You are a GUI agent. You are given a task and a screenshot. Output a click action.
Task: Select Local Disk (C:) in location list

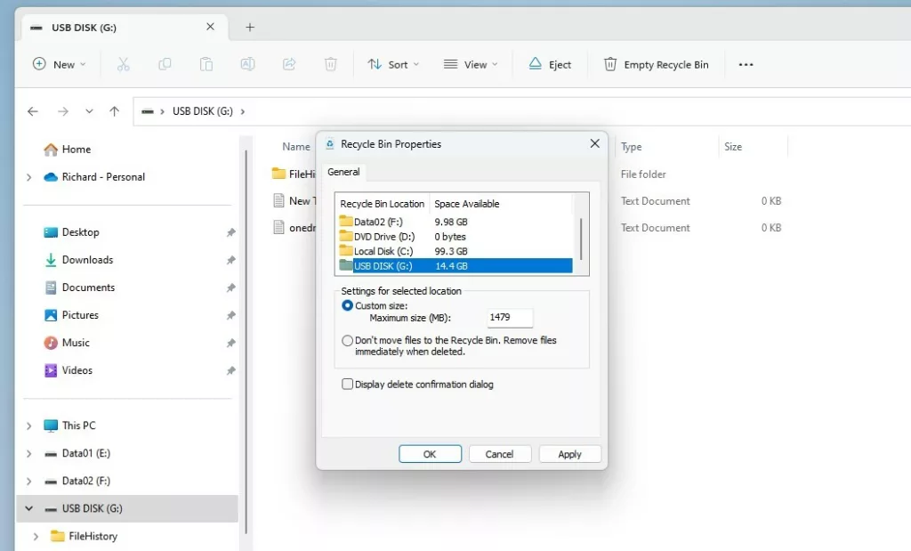[x=455, y=251]
